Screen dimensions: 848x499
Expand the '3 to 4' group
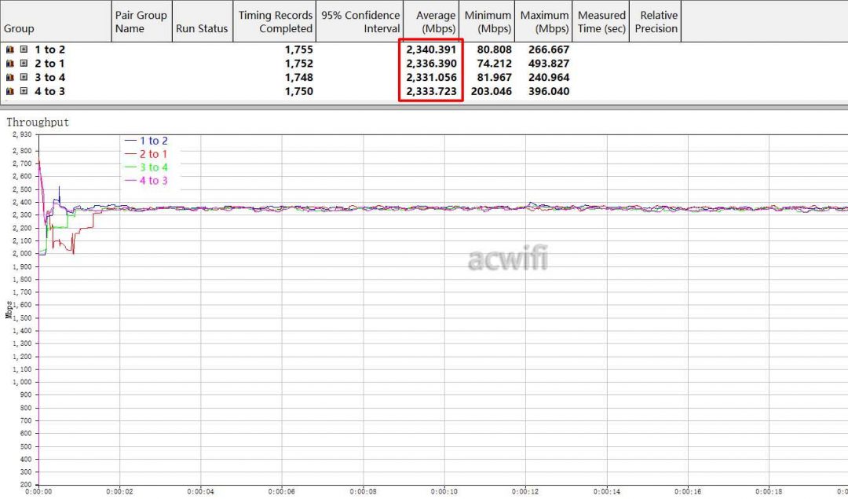click(24, 78)
